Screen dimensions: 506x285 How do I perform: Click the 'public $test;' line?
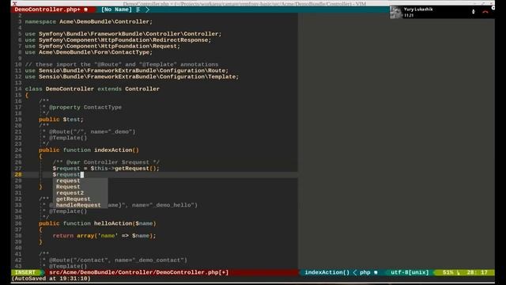pos(61,120)
